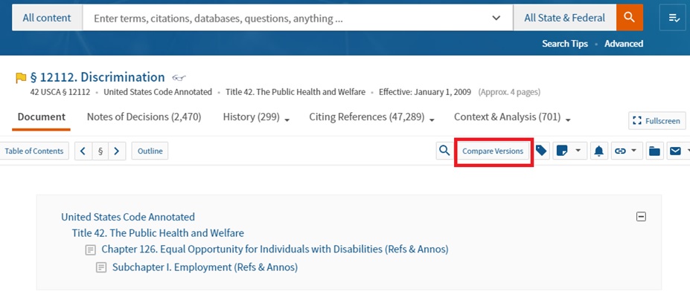This screenshot has width=690, height=297.
Task: Open the Advanced search link
Action: coord(624,44)
